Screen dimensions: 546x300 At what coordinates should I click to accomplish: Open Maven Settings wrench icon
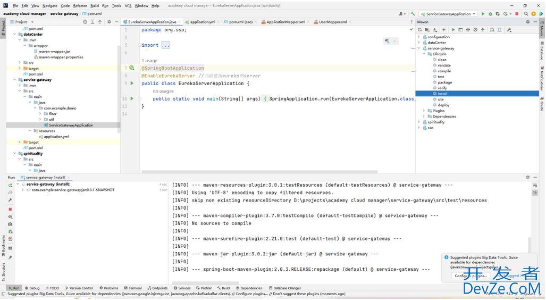(509, 30)
